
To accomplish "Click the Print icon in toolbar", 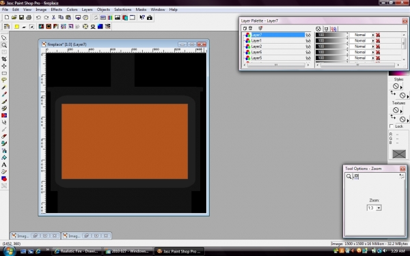I will (29, 18).
